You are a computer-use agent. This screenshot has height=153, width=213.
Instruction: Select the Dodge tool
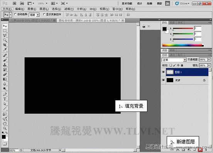(5, 88)
